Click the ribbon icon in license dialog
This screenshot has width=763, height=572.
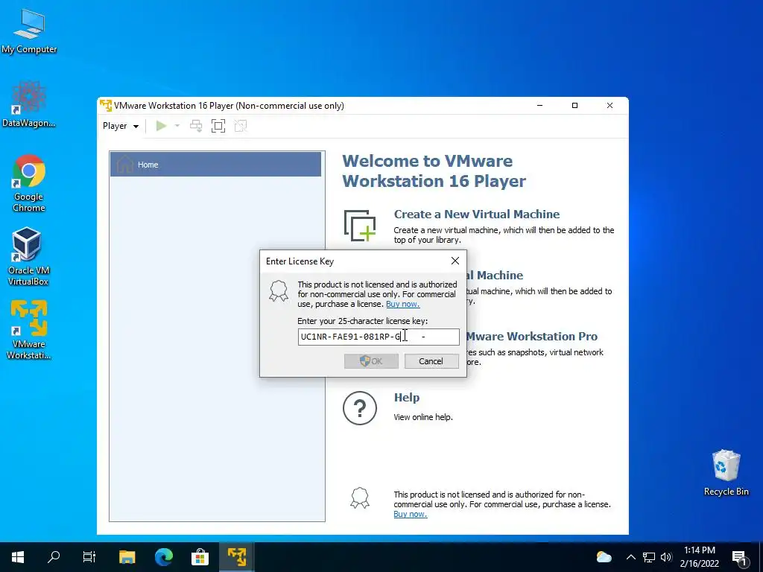[279, 291]
